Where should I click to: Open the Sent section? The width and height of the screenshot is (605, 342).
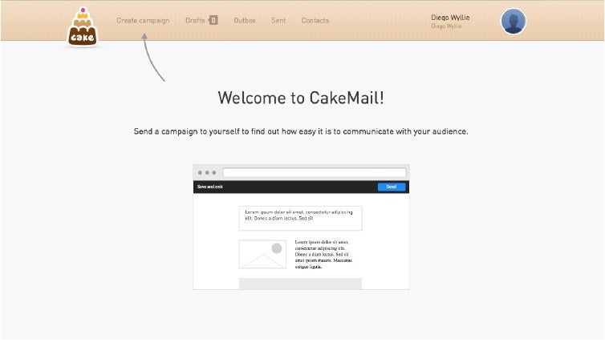pos(278,20)
